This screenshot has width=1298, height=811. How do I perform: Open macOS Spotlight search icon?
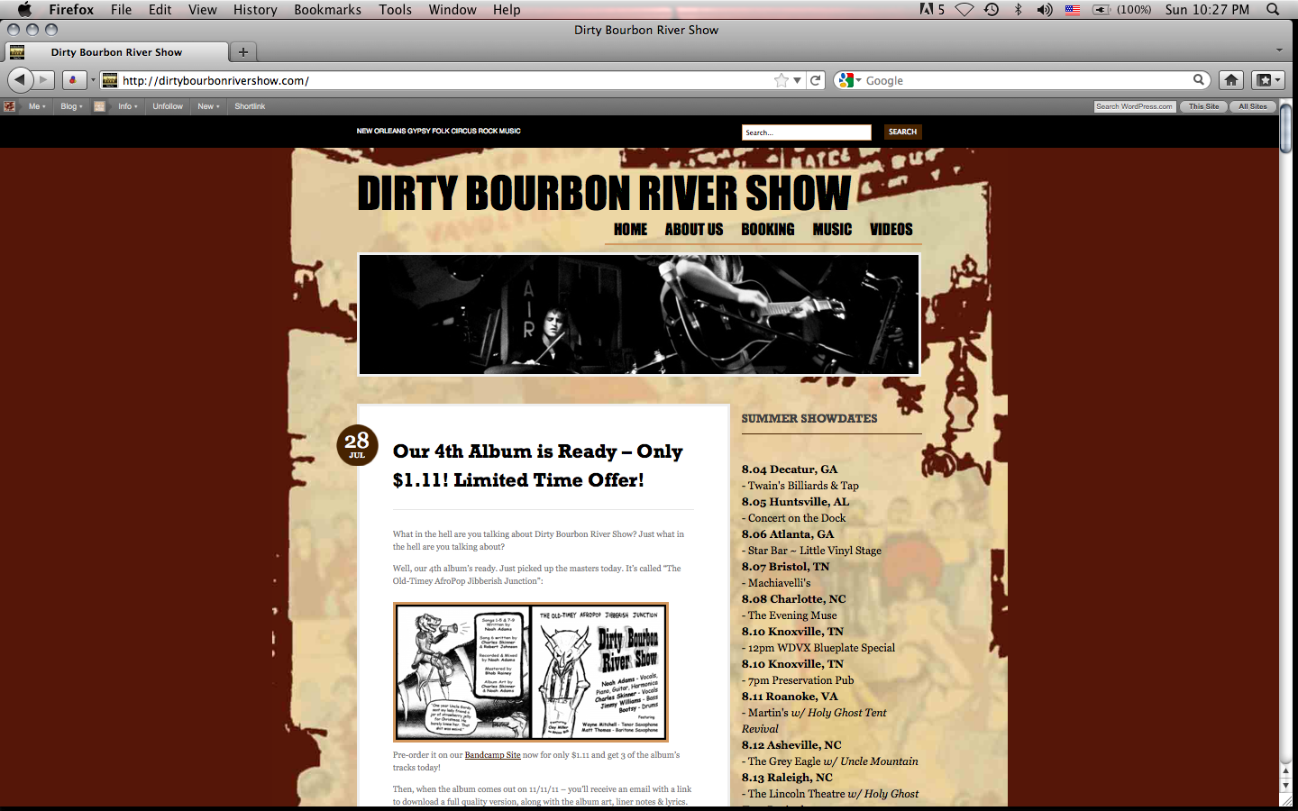[1273, 10]
